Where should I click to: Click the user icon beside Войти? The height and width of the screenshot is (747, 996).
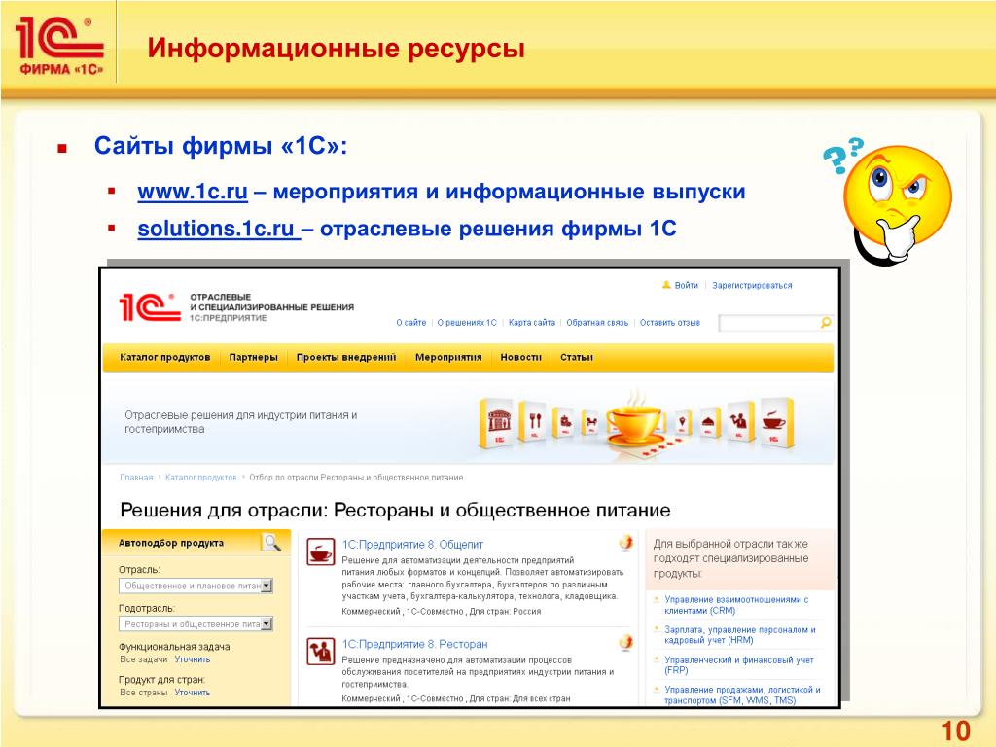pyautogui.click(x=666, y=285)
